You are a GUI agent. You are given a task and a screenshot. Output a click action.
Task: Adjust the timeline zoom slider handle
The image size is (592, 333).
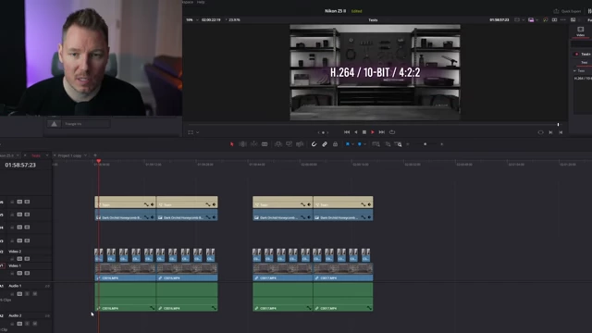tap(425, 144)
